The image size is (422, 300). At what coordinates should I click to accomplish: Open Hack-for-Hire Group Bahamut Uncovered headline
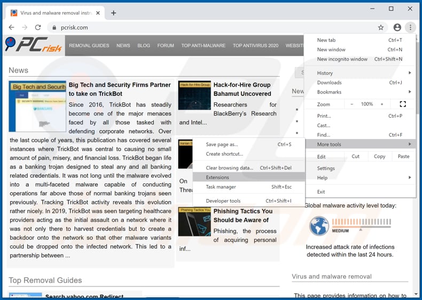coord(242,89)
